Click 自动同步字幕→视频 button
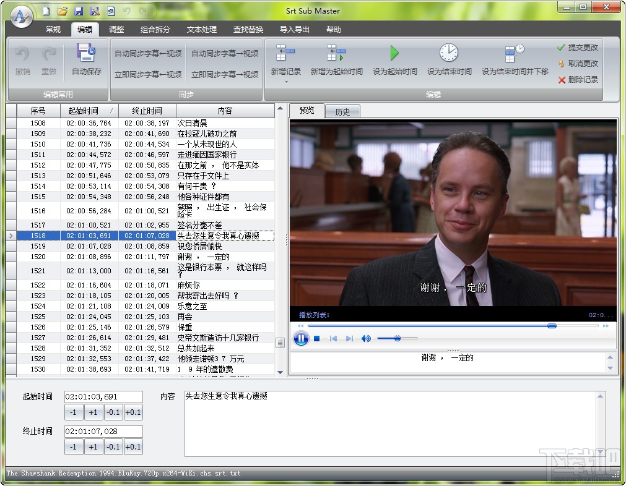Image resolution: width=626 pixels, height=486 pixels. click(225, 53)
